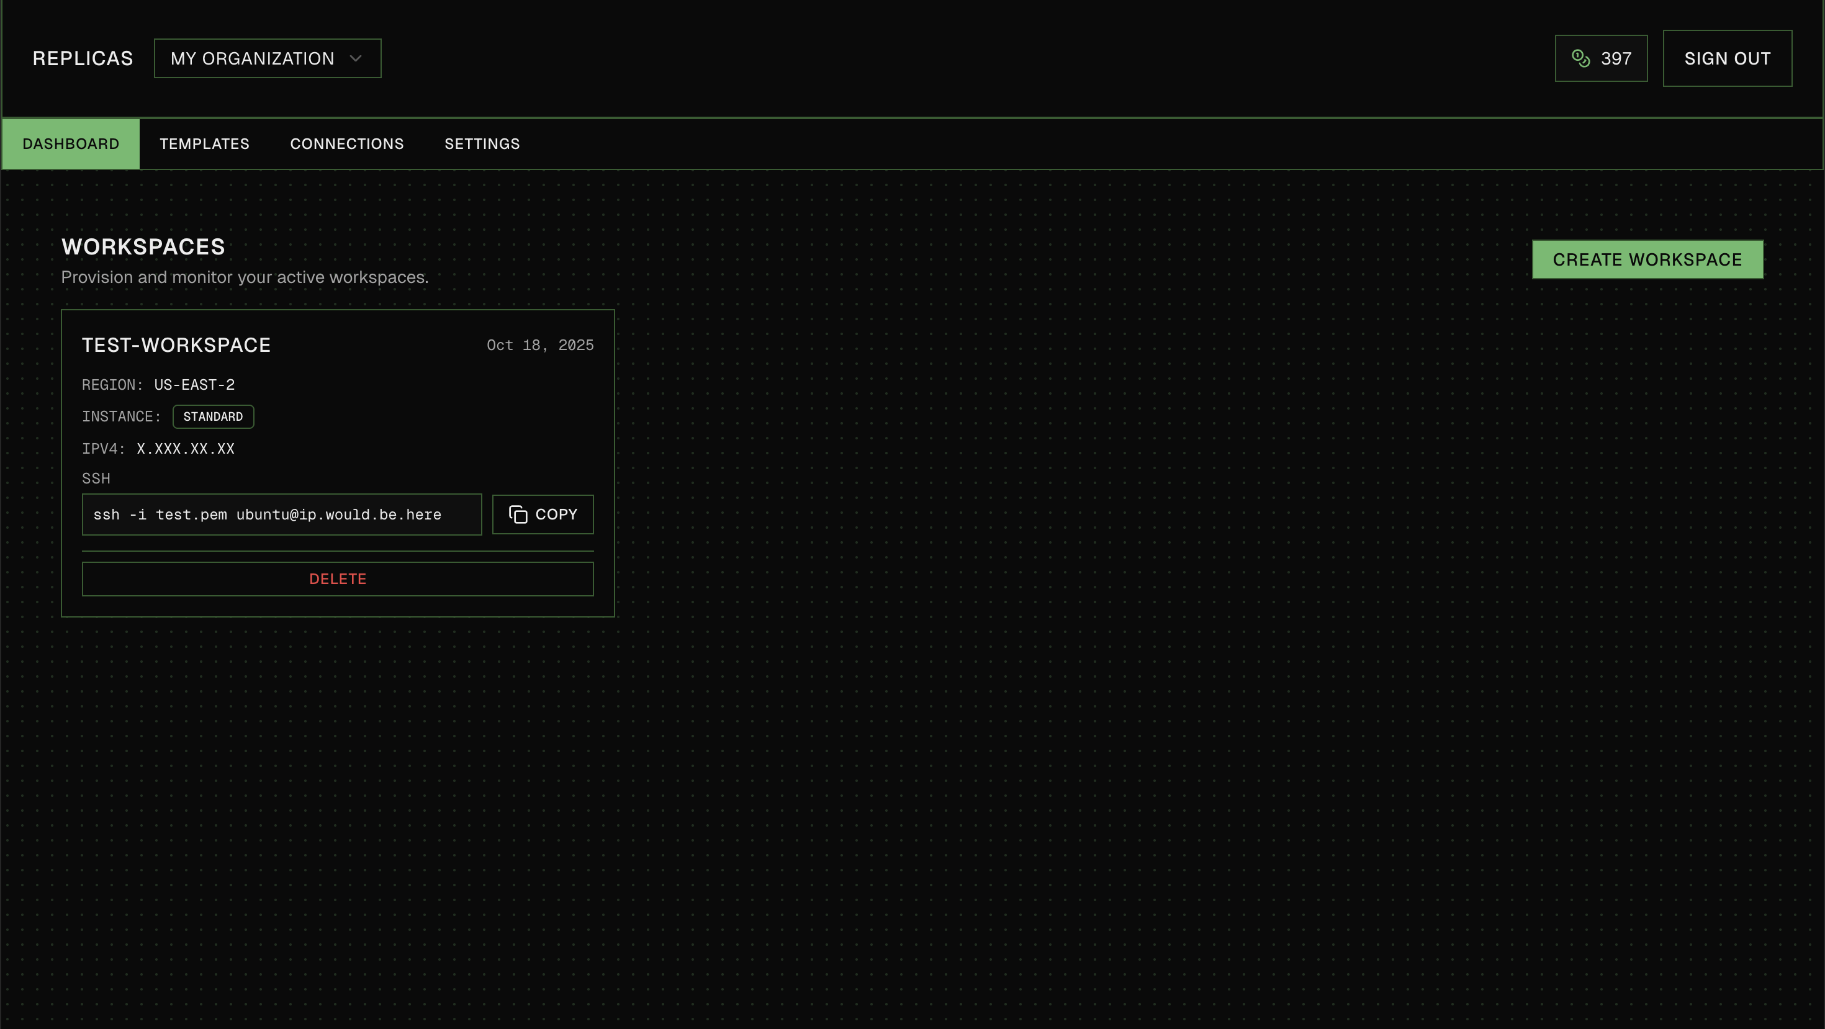Click the TEST-WORKSPACE card title
Viewport: 1825px width, 1029px height.
click(176, 345)
